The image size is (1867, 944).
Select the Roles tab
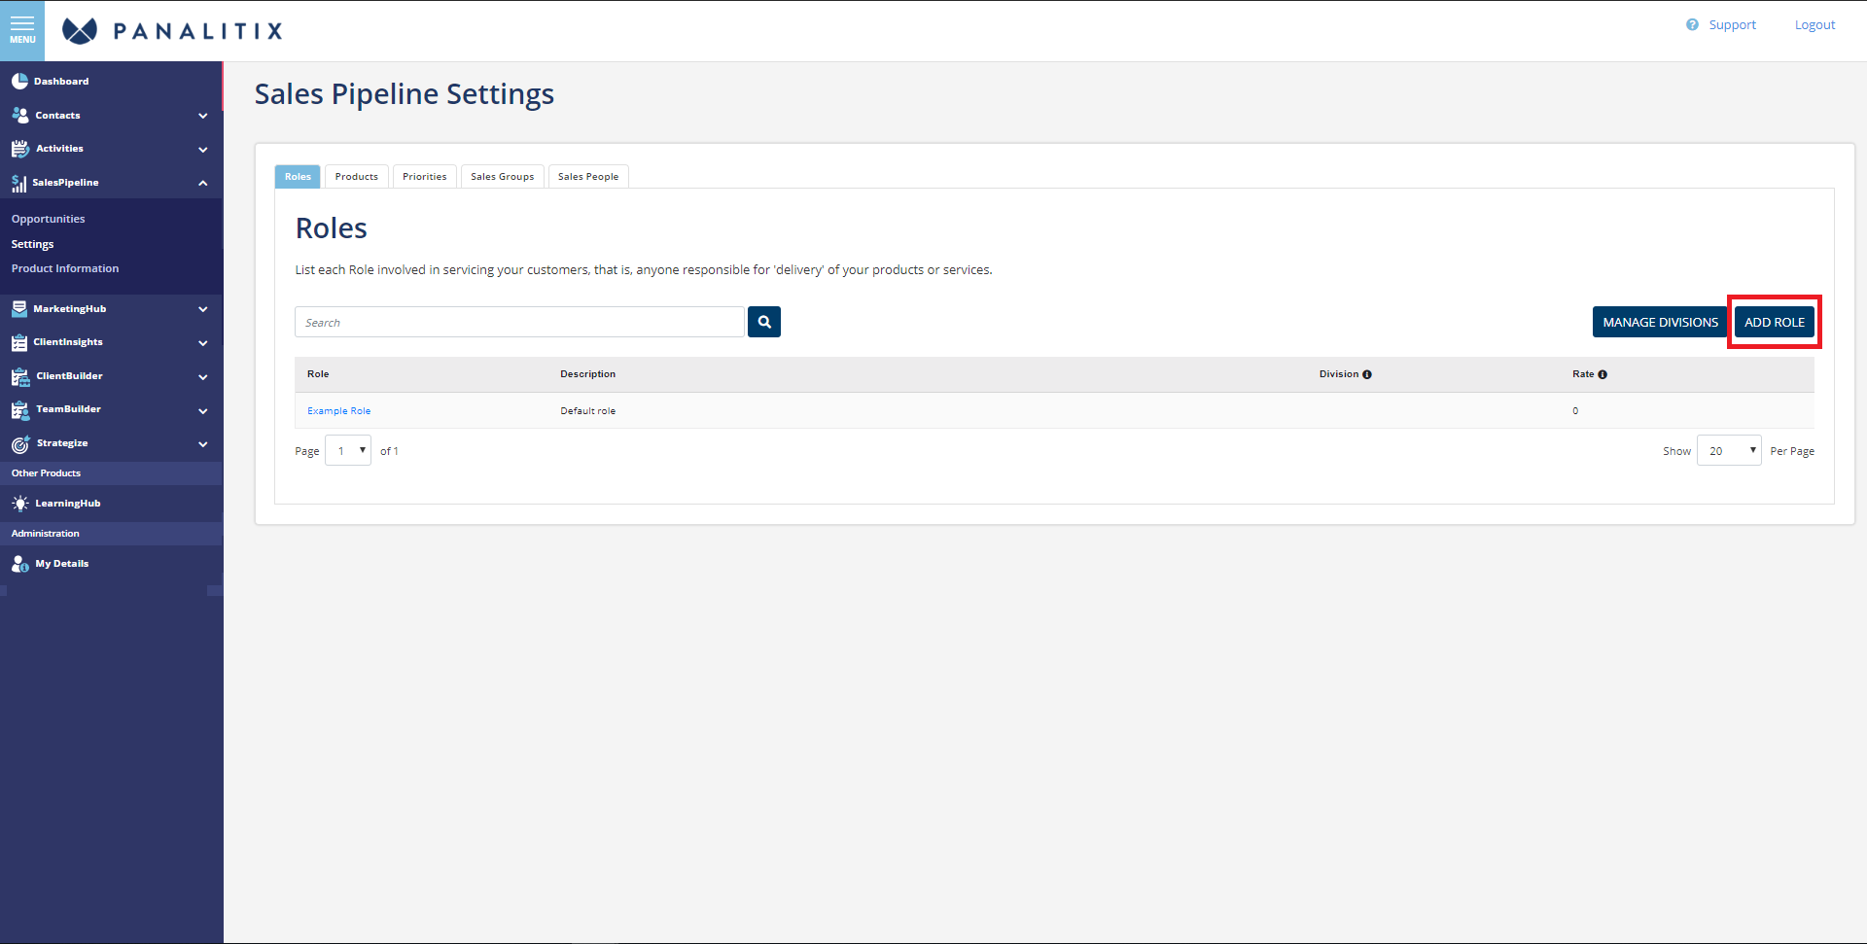298,176
